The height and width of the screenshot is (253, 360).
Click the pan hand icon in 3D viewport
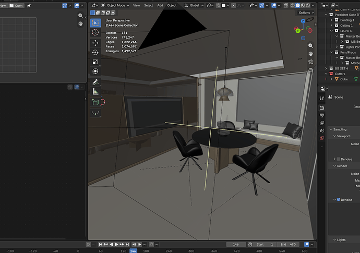(310, 54)
